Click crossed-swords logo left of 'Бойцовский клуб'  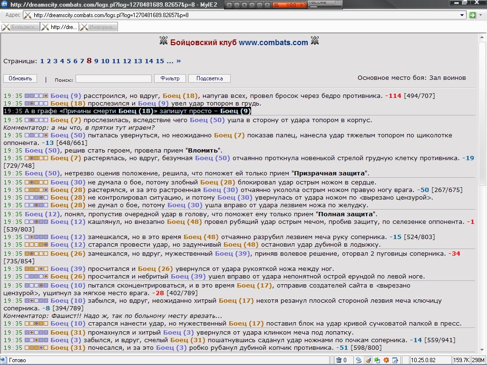(164, 41)
